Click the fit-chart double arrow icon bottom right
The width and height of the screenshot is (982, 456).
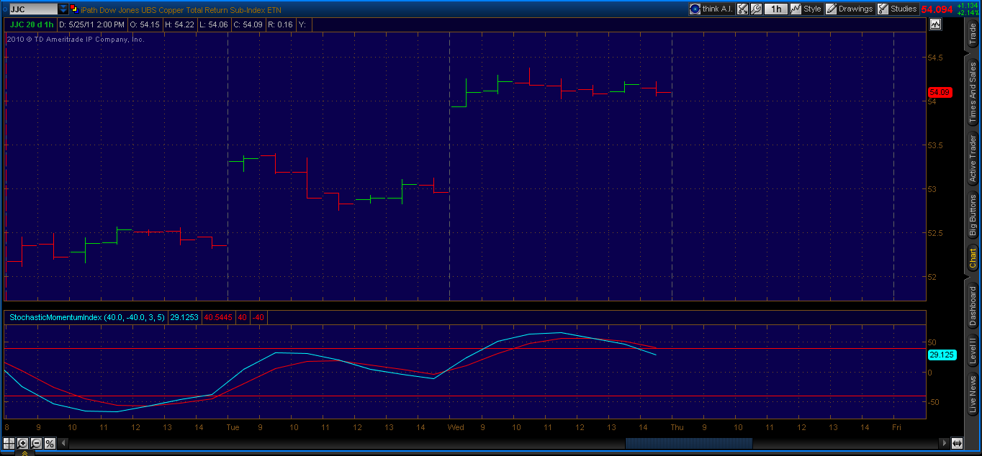tap(958, 443)
